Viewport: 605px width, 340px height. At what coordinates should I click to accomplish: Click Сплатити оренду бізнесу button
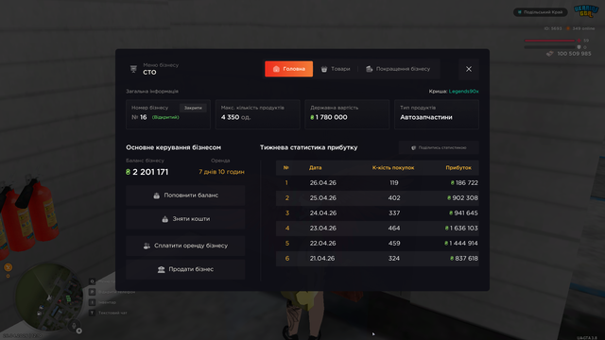coord(185,246)
